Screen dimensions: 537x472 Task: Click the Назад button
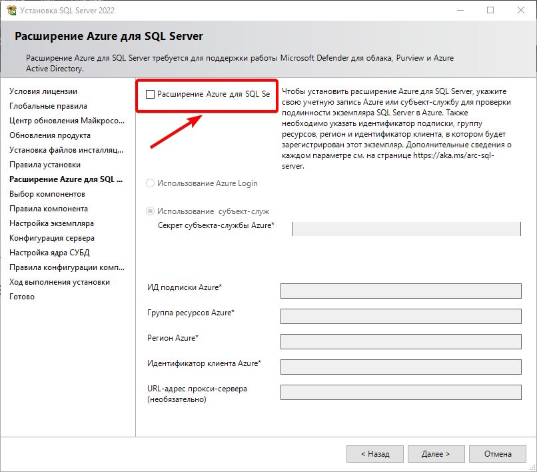[x=374, y=453]
